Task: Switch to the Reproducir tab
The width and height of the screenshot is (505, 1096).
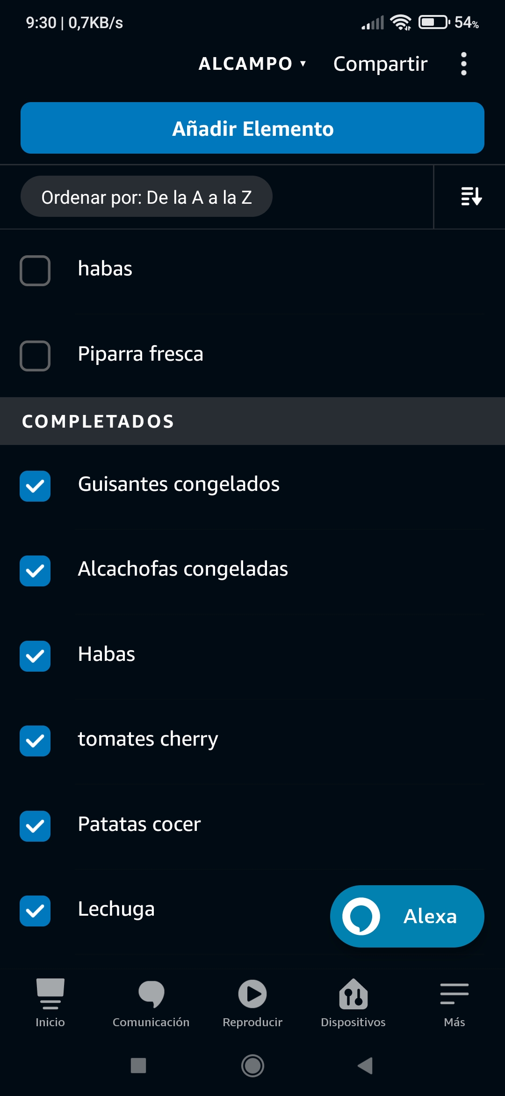Action: [x=252, y=1002]
